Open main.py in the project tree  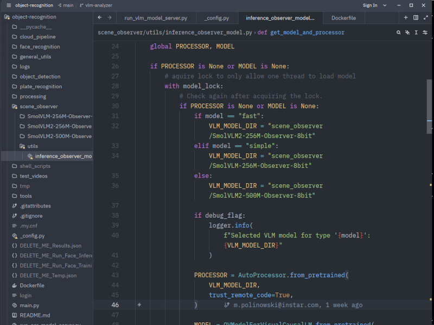point(47,305)
